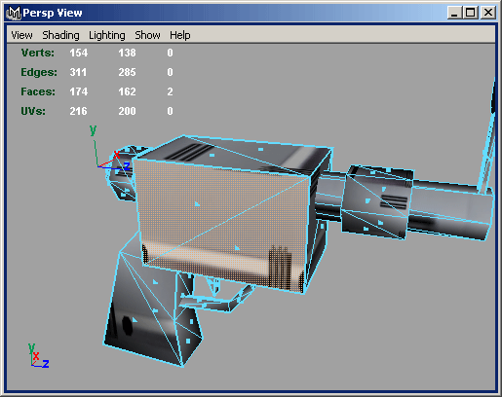The width and height of the screenshot is (502, 397).
Task: Maximize the Persp View window
Action: (470, 13)
